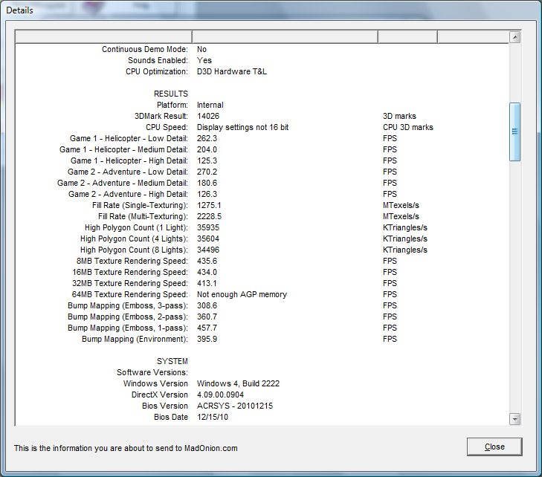542x477 pixels.
Task: Click the scrollbar up arrow
Action: (x=514, y=37)
